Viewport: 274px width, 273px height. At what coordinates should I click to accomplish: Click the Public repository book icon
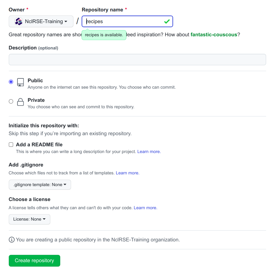point(20,82)
